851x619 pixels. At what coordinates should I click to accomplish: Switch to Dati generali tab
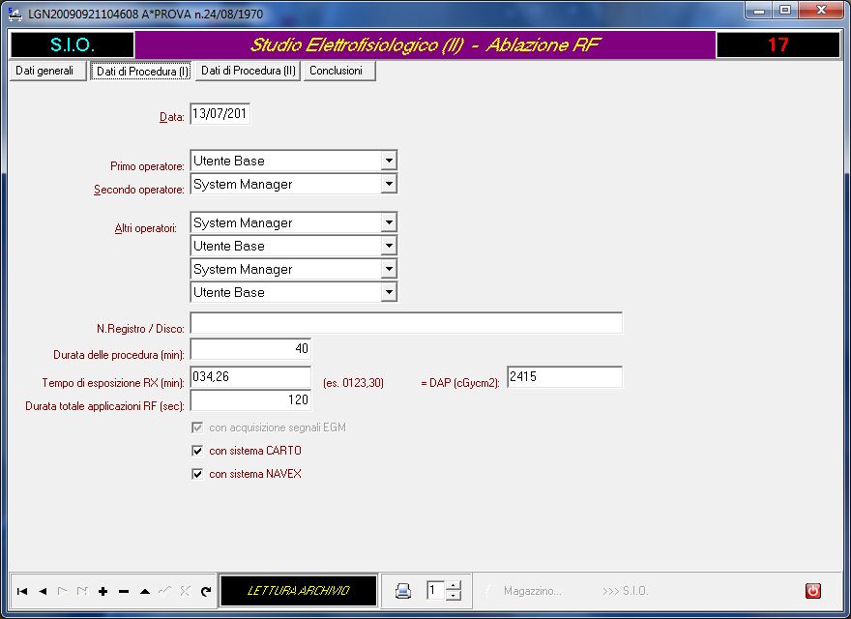coord(47,71)
